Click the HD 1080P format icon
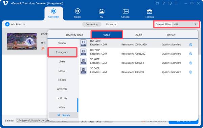 pyautogui.click(x=83, y=43)
